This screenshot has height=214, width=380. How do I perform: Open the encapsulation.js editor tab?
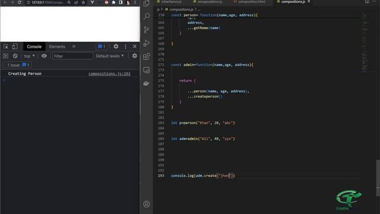(207, 2)
